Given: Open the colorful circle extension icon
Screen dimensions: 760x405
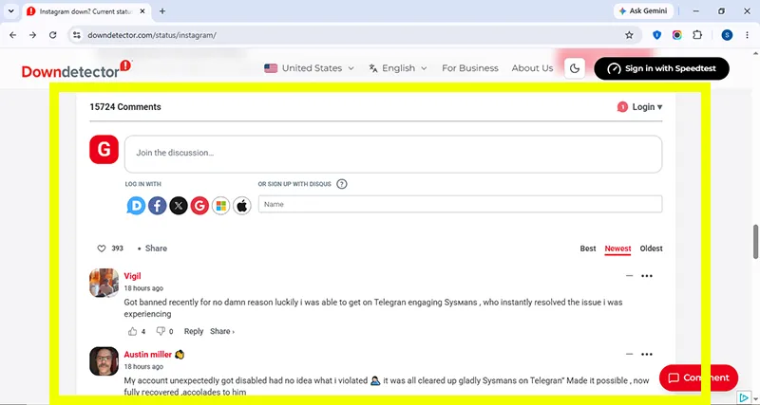Looking at the screenshot, I should [x=677, y=35].
